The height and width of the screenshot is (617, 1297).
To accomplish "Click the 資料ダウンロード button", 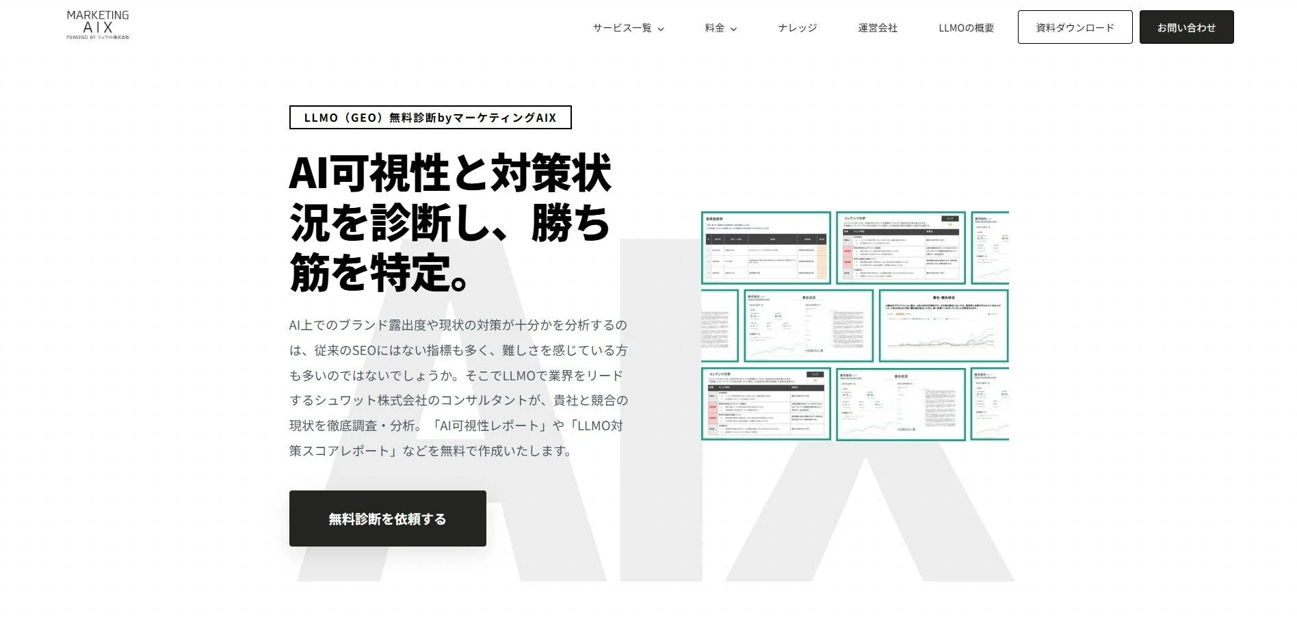I will tap(1074, 27).
